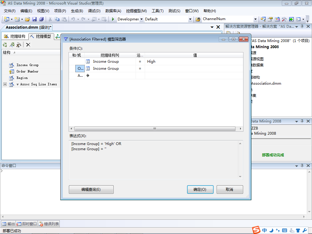Image resolution: width=312 pixels, height=234 pixels.
Task: Save the current file with the floppy icon
Action: [34, 19]
